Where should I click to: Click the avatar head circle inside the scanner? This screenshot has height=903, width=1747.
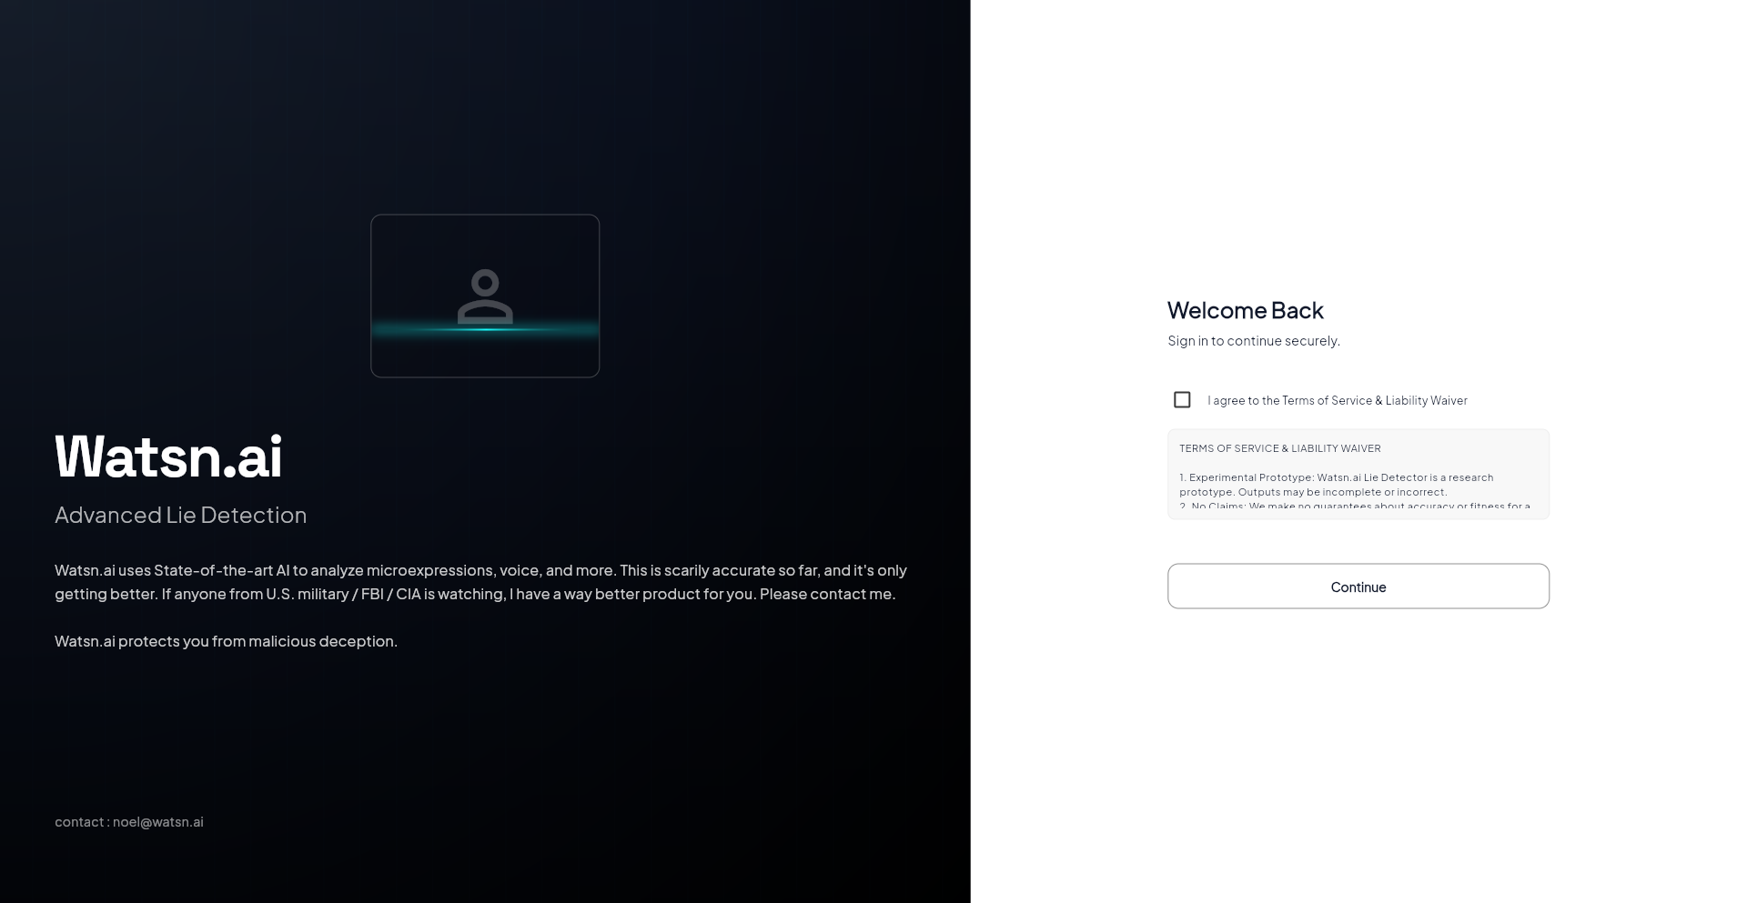pos(484,284)
